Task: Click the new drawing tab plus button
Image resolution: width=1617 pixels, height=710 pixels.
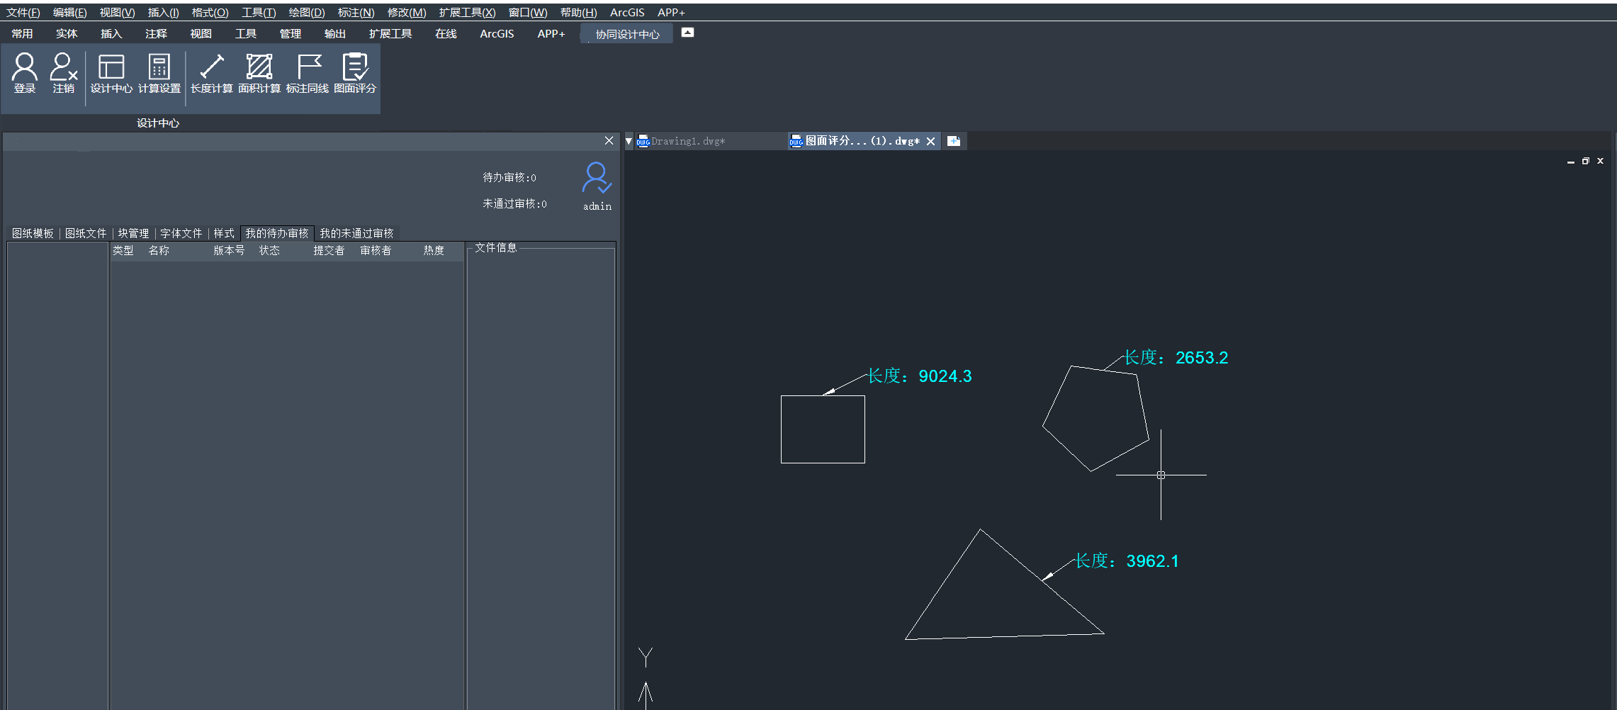Action: [954, 141]
